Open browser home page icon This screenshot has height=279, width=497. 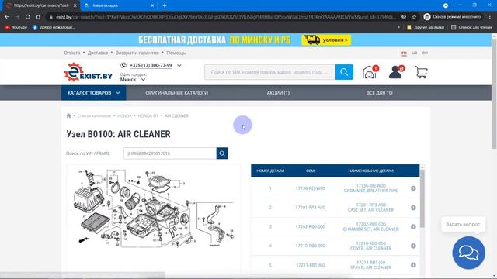click(38, 17)
